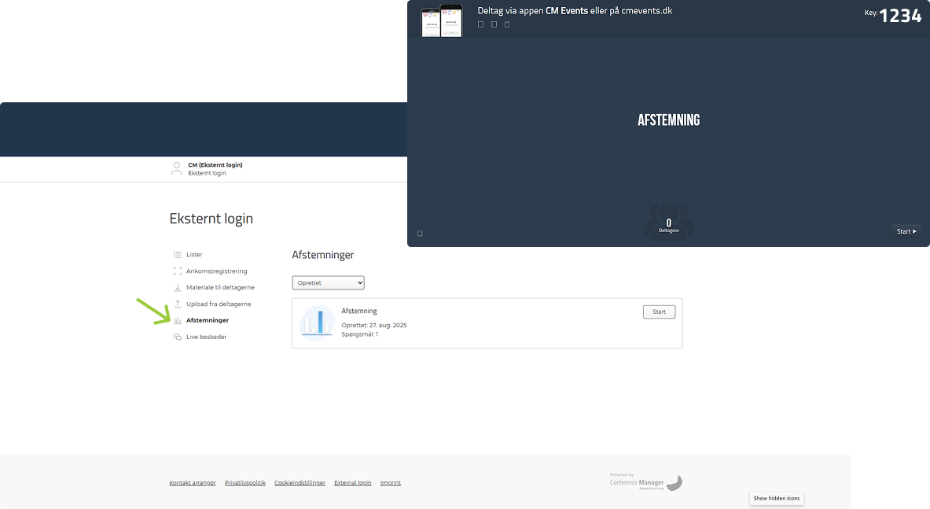Click the 'Eksternt login' page heading

(x=211, y=219)
